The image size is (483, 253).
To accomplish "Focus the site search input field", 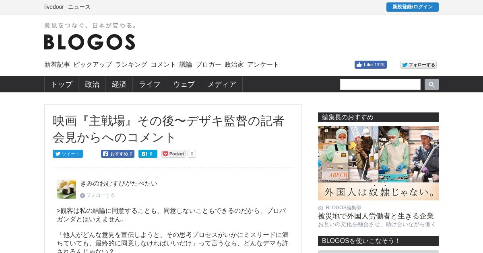I will click(x=380, y=84).
